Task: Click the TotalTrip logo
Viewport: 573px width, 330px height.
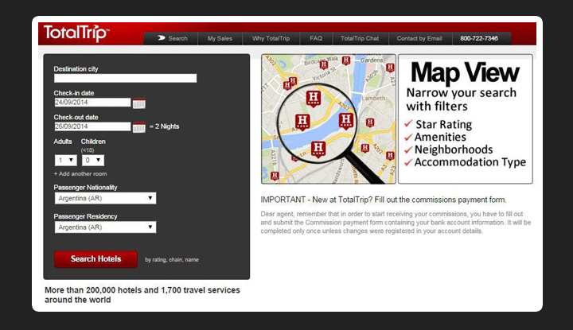Action: click(76, 33)
